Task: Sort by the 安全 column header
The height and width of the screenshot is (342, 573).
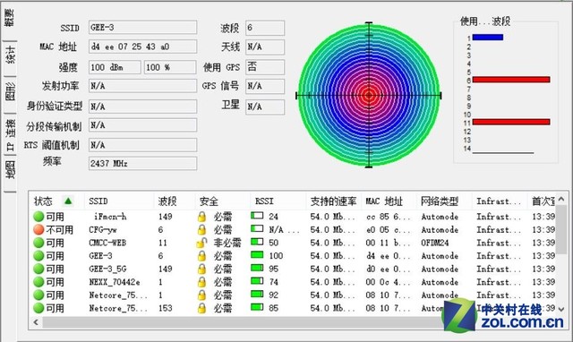Action: [x=223, y=201]
